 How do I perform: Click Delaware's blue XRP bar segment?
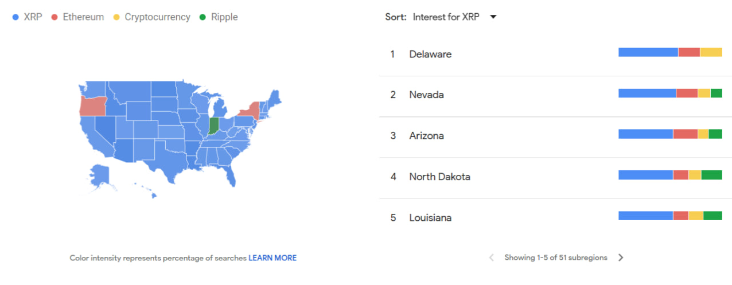648,52
